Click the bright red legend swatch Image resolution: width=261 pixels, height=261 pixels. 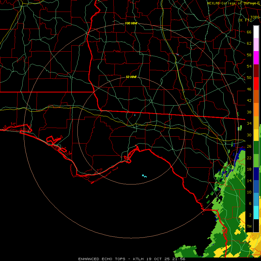point(256,84)
